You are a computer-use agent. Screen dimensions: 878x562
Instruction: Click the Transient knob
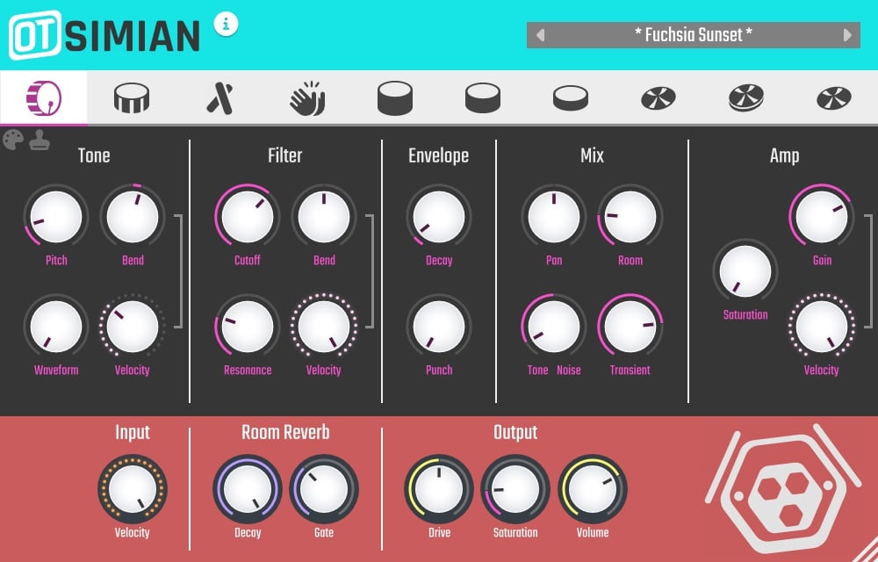pyautogui.click(x=630, y=327)
